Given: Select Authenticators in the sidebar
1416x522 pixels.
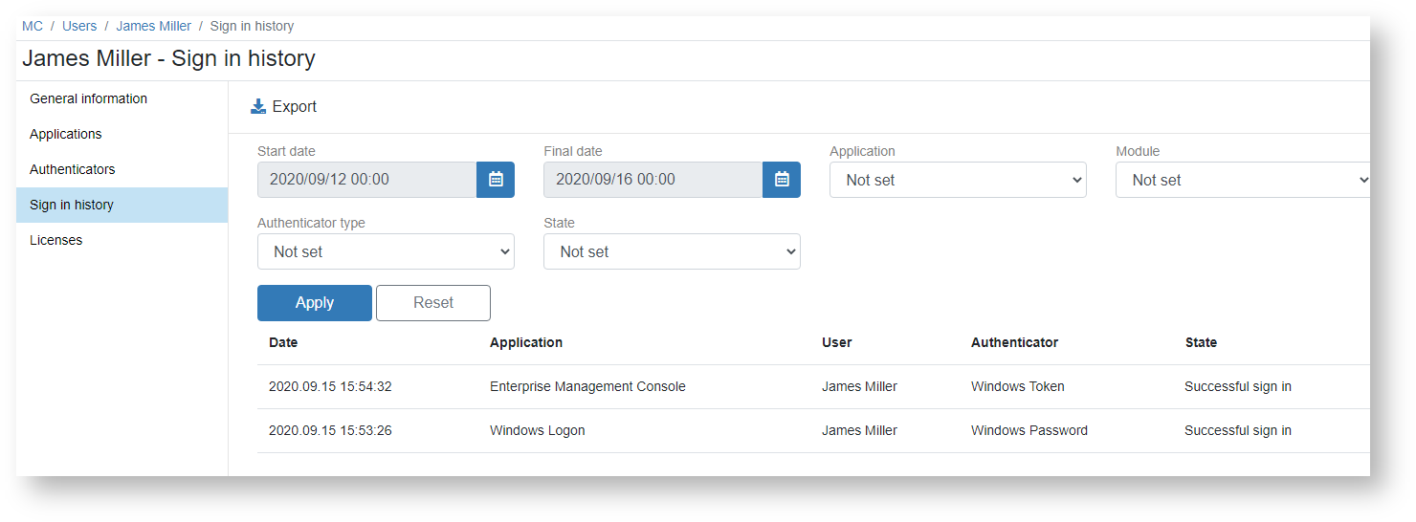Looking at the screenshot, I should tap(73, 169).
